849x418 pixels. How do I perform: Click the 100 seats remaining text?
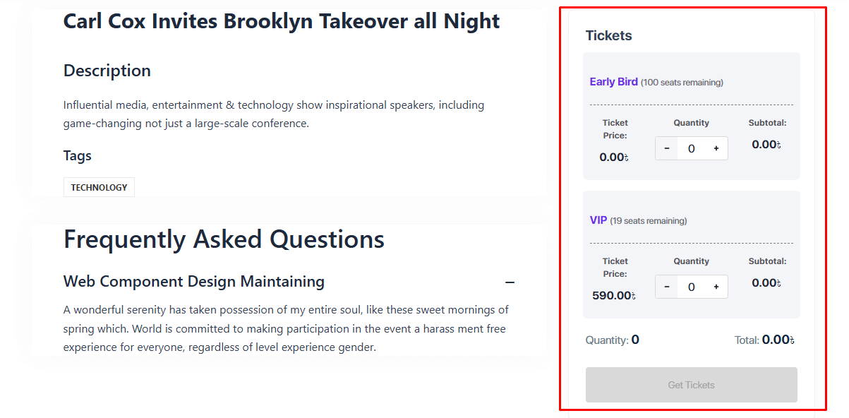[x=682, y=83]
